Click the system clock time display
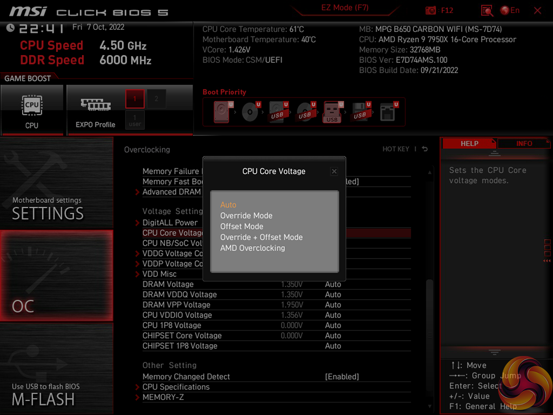 tap(42, 28)
